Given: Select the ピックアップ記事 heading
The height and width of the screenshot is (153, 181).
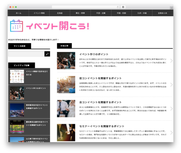Looking at the screenshot, I should tap(21, 65).
